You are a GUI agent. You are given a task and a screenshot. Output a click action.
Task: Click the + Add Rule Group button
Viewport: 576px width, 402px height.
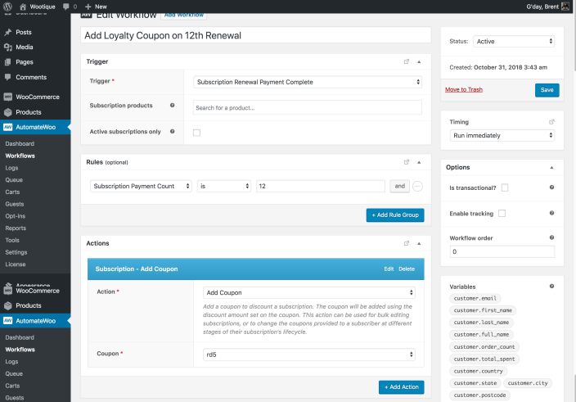(394, 215)
